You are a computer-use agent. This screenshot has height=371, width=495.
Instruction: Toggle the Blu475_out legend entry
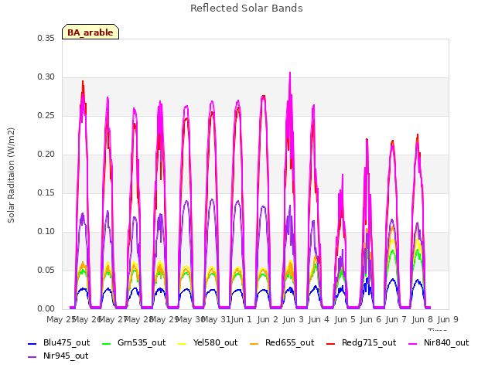pos(59,343)
